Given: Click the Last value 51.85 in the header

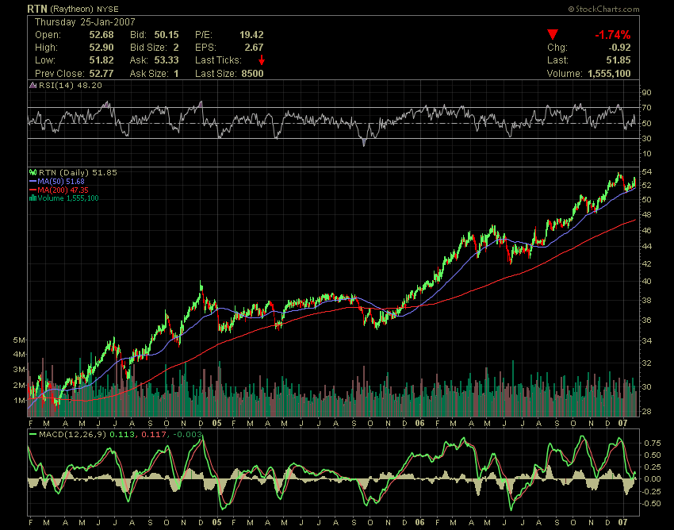Looking at the screenshot, I should pos(618,60).
